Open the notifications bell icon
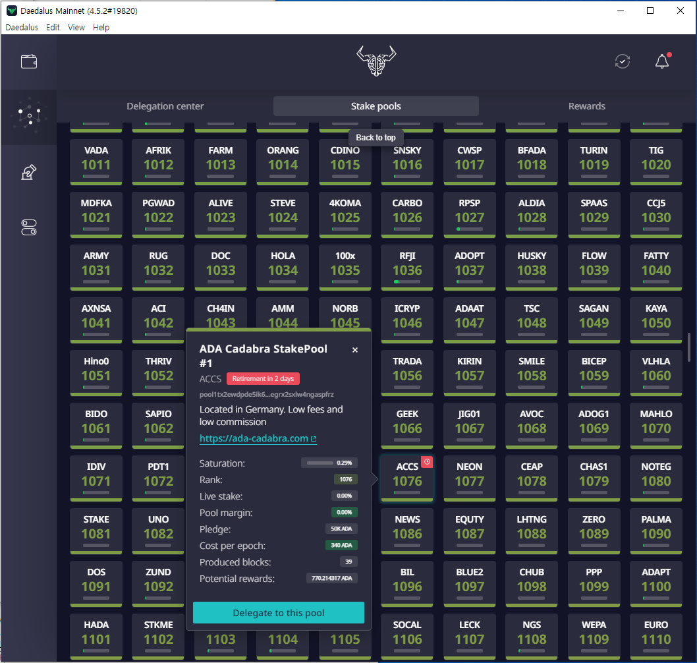The image size is (697, 663). tap(662, 61)
